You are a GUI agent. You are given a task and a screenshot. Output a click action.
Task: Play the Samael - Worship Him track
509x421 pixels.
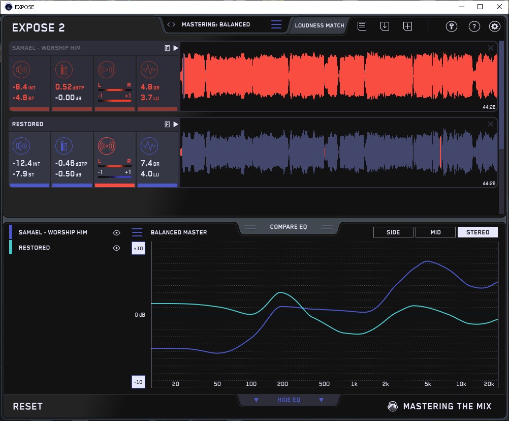[x=176, y=48]
